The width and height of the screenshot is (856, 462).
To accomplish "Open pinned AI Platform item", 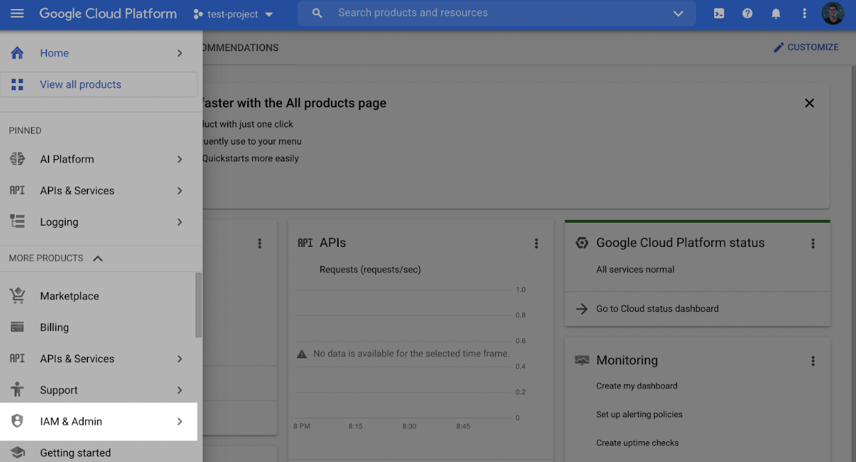I will click(x=98, y=159).
